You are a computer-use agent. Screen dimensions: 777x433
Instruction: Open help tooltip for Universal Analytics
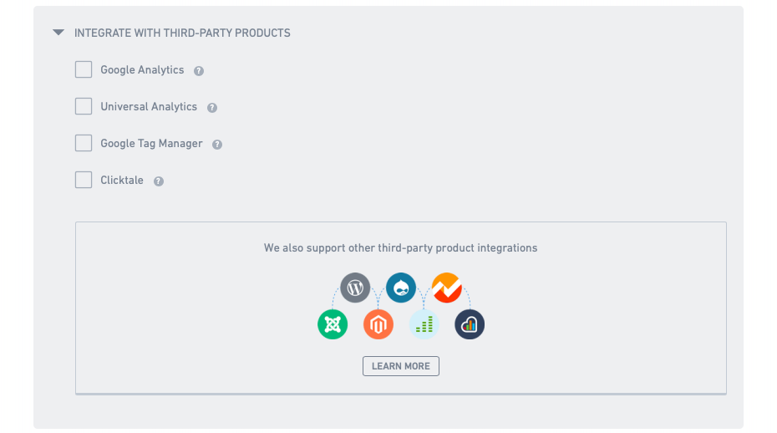coord(212,108)
